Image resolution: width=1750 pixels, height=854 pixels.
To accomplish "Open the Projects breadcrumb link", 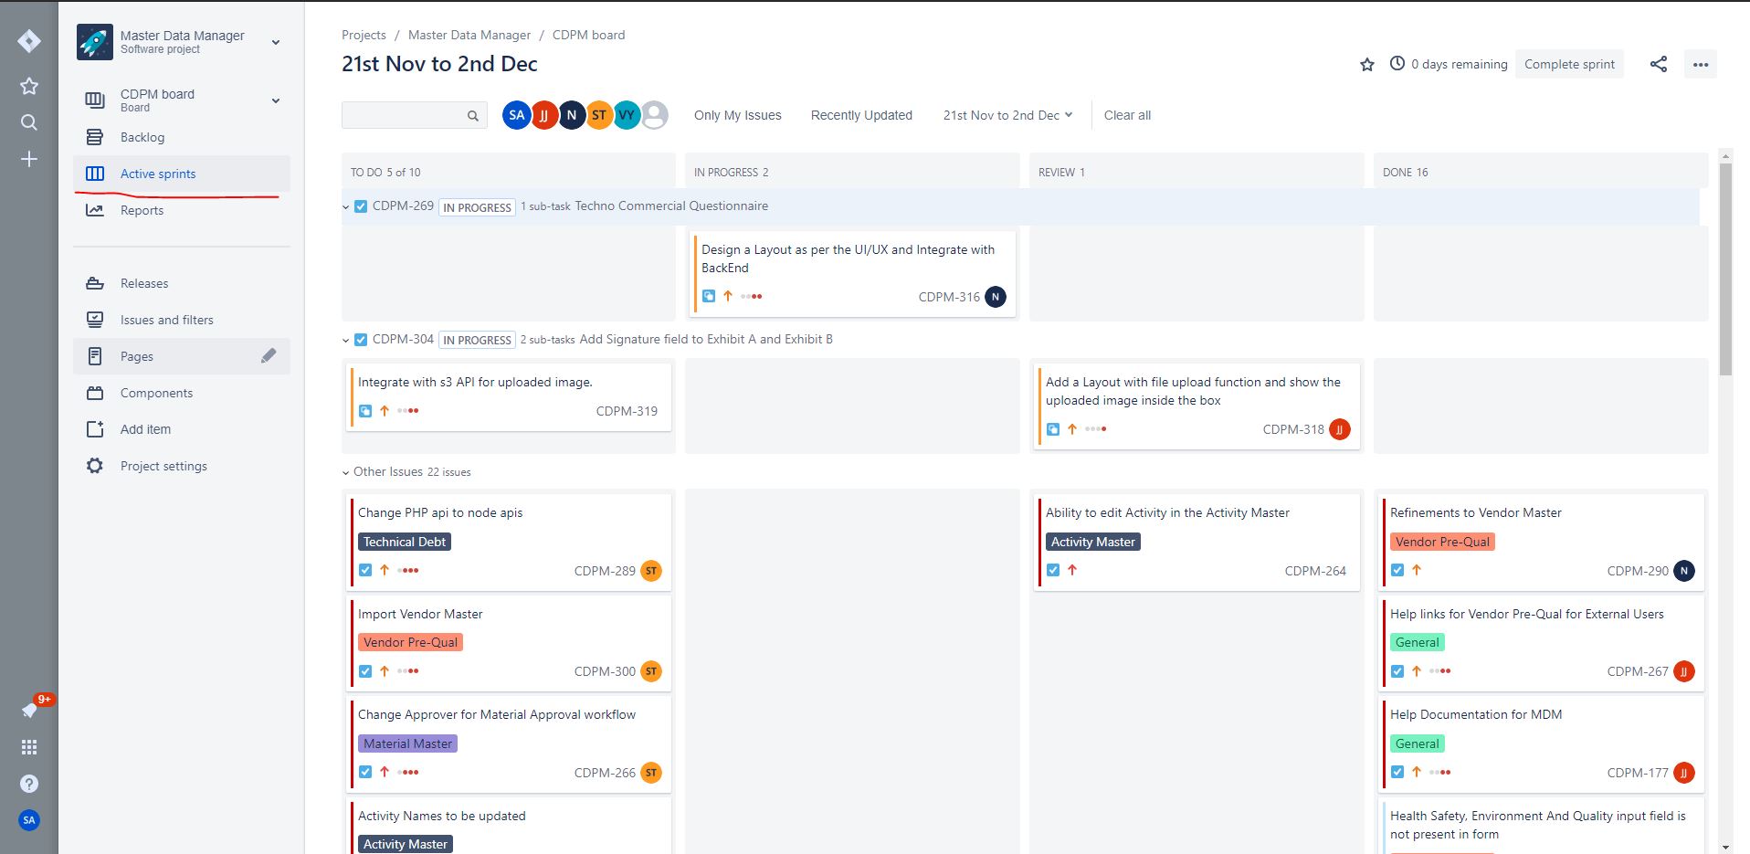I will pyautogui.click(x=364, y=35).
